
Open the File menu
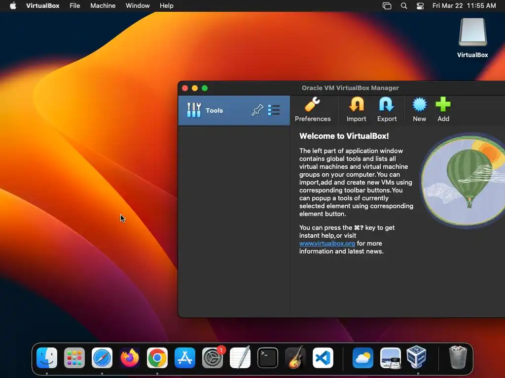click(75, 5)
